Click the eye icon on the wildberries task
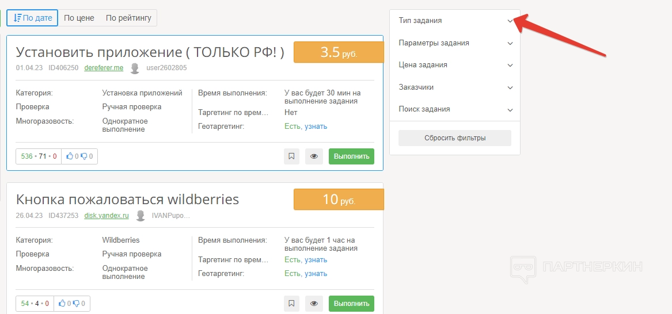This screenshot has width=672, height=314. point(314,304)
